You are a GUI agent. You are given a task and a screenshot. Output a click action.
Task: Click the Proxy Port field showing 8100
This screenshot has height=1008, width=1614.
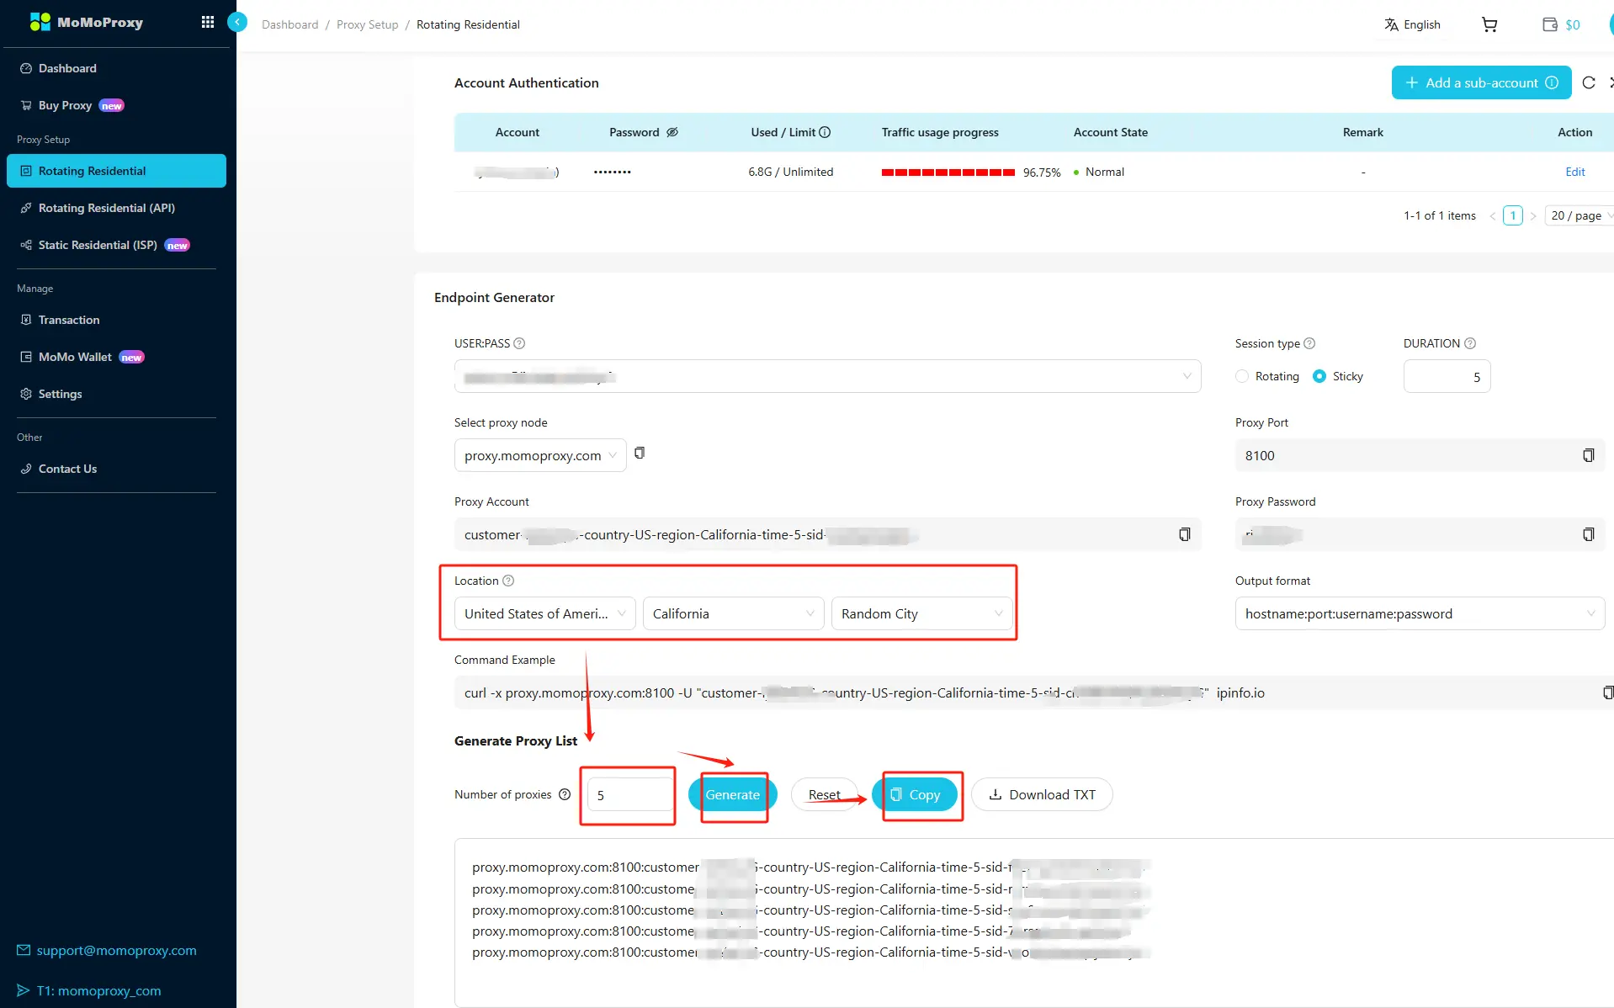coord(1420,455)
